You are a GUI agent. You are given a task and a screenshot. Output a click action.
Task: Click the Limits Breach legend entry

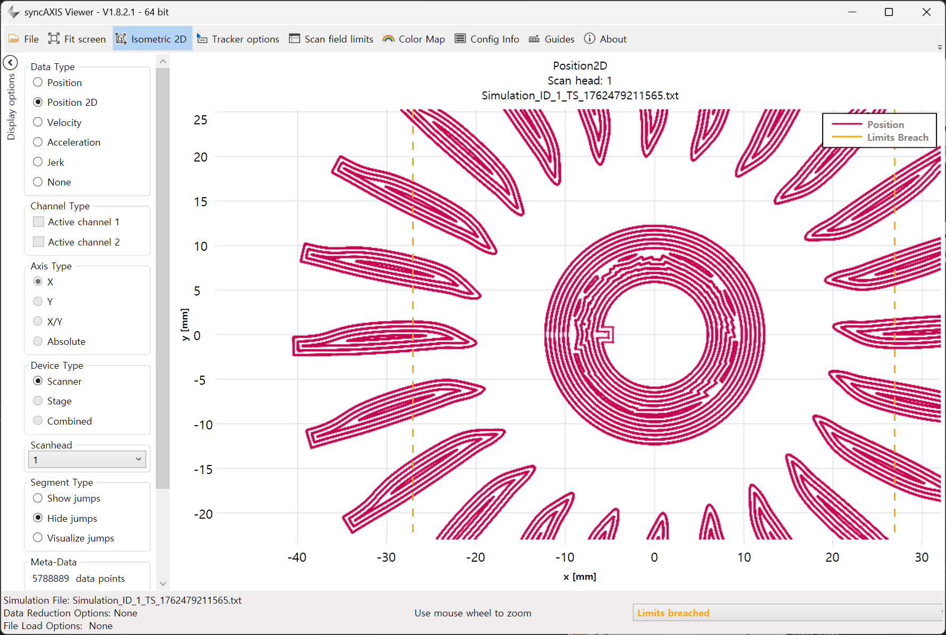(x=897, y=137)
